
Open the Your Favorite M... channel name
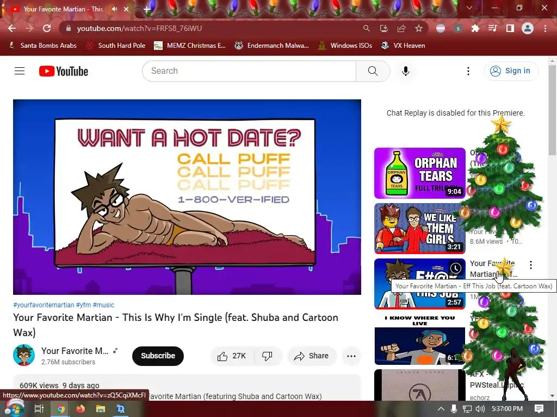tap(75, 351)
